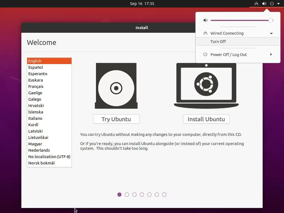The height and width of the screenshot is (213, 284).
Task: Select Gaeilge in the language list
Action: coord(49,93)
